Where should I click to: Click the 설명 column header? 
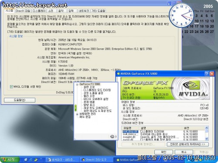pyautogui.click(x=161, y=128)
